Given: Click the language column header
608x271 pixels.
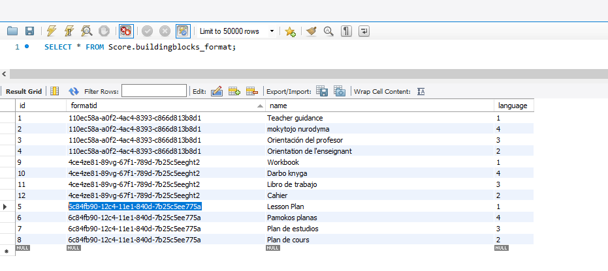Looking at the screenshot, I should coord(512,105).
